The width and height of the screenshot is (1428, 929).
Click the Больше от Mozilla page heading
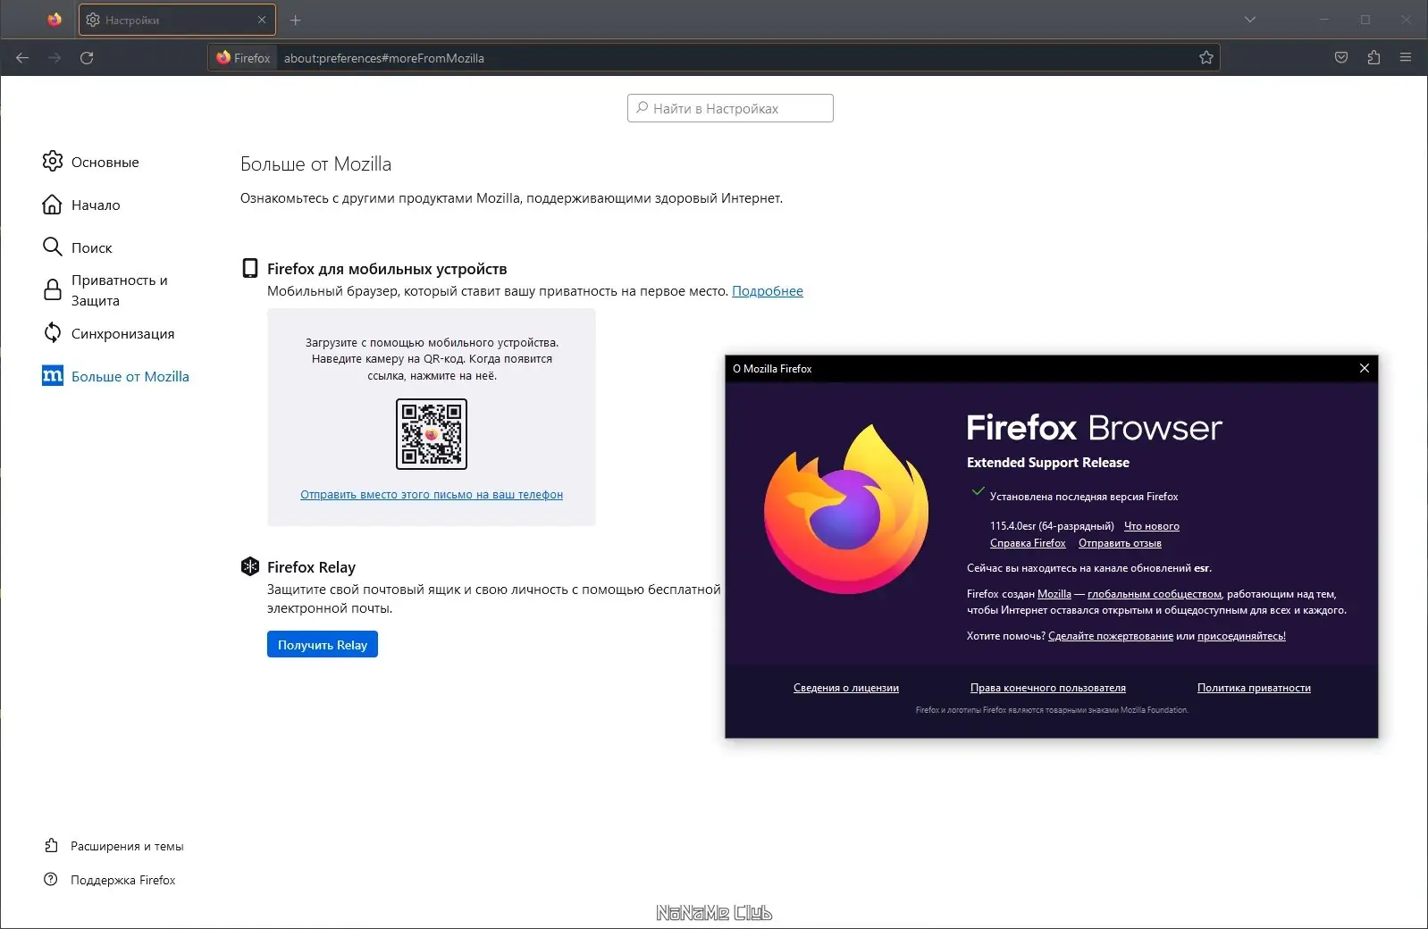click(315, 164)
